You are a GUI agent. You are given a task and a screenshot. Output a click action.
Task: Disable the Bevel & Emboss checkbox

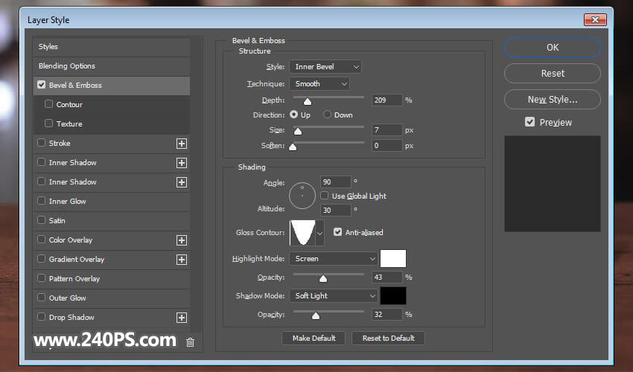(41, 85)
